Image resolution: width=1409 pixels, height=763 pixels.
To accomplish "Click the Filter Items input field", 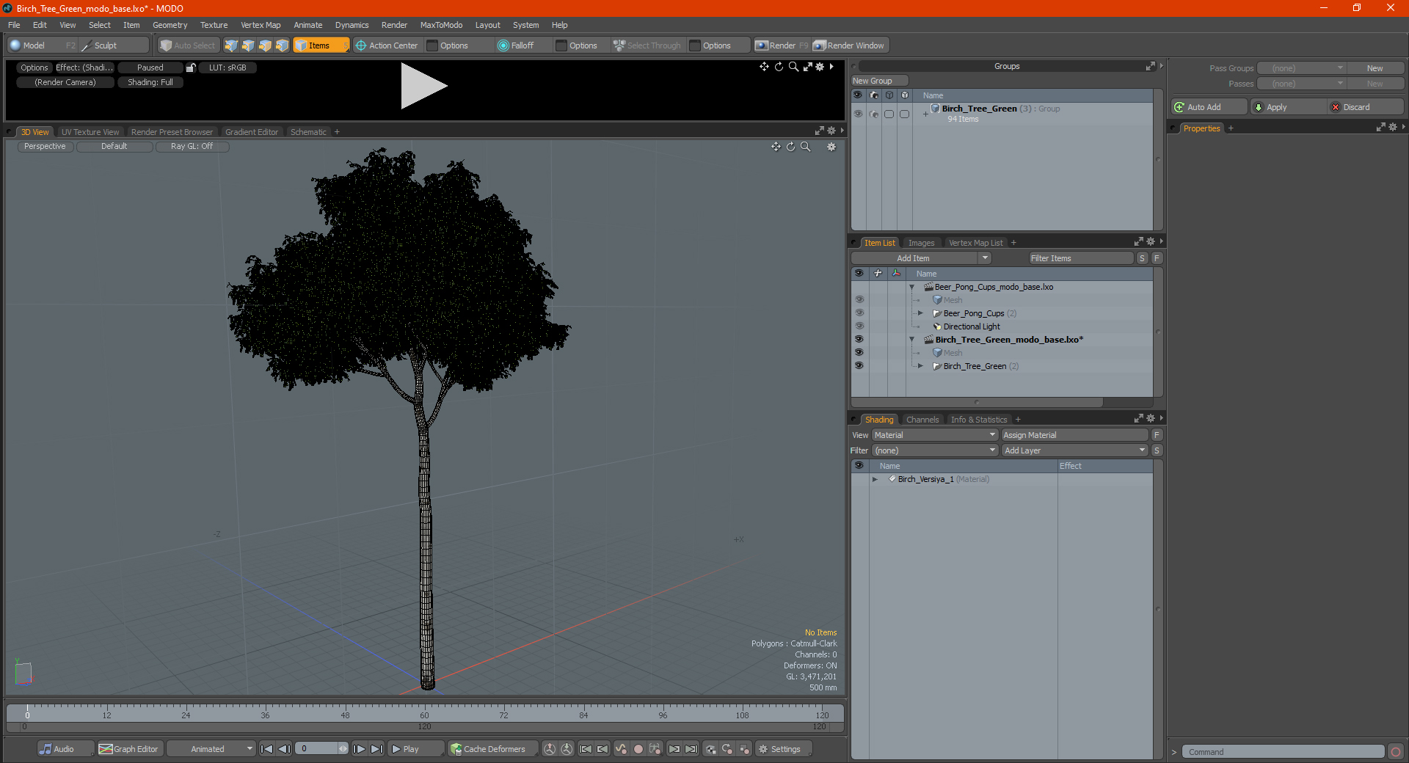I will point(1081,258).
